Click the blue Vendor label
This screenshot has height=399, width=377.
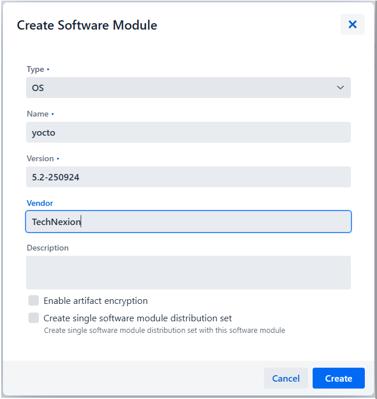click(40, 203)
